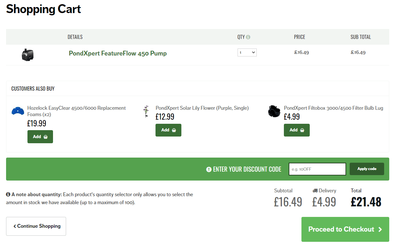Click Apply code for the discount
Screen dimensions: 395x252
point(367,169)
